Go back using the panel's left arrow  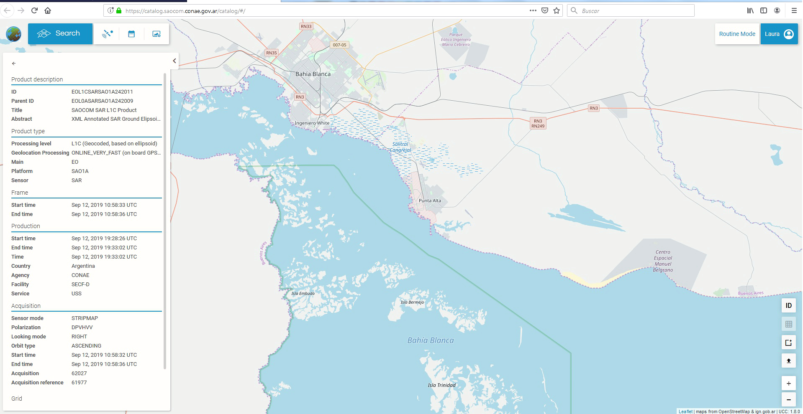coord(14,63)
